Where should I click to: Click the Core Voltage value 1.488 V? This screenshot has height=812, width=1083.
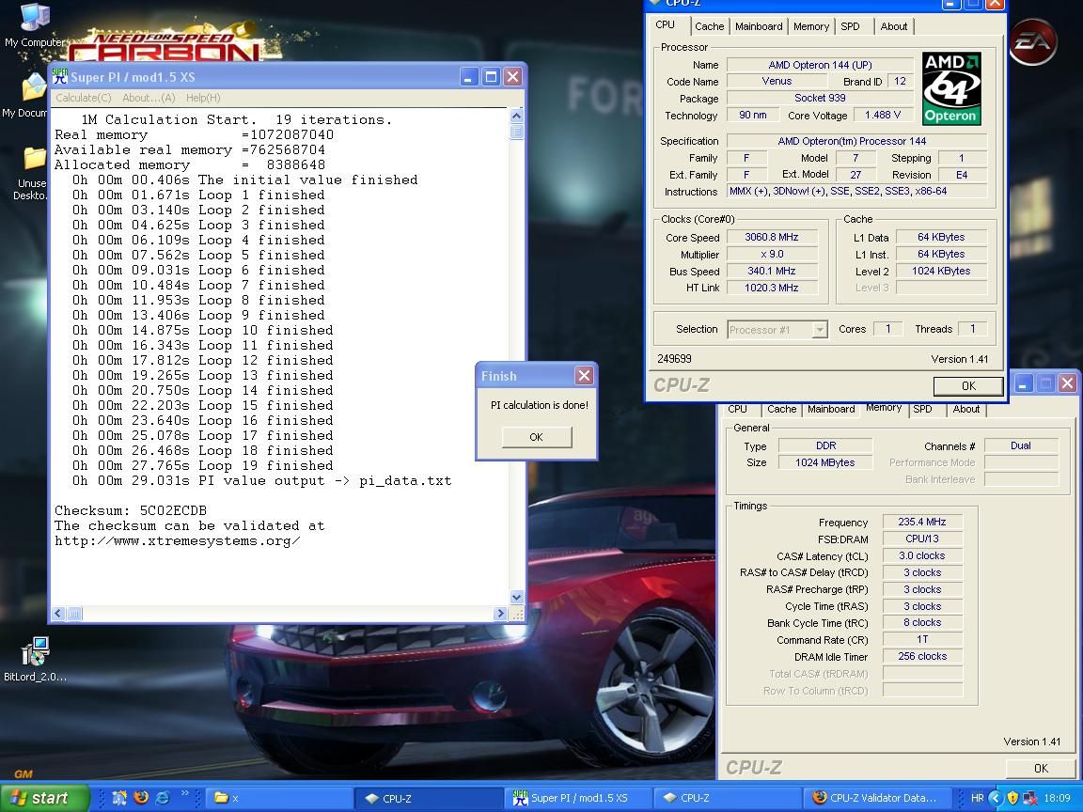[883, 115]
